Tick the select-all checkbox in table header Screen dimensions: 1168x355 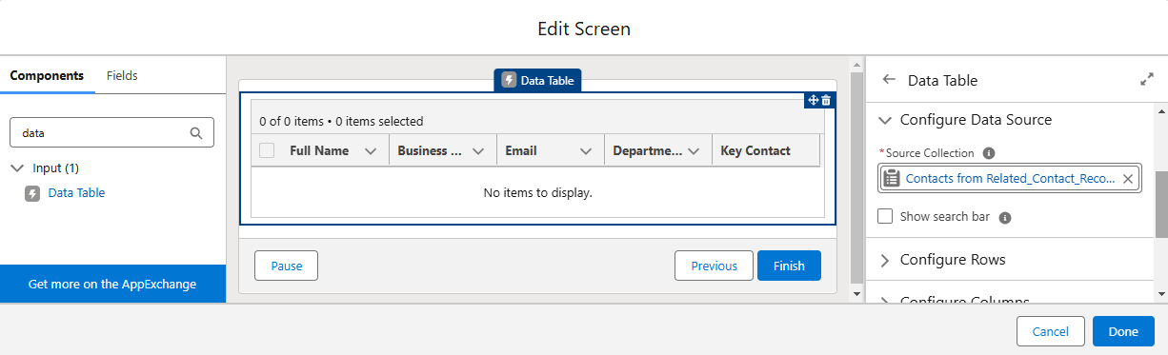[x=267, y=150]
